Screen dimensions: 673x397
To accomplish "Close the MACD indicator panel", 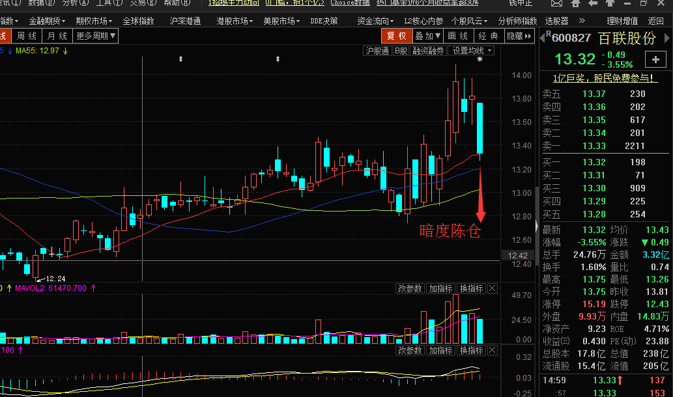I will 492,350.
